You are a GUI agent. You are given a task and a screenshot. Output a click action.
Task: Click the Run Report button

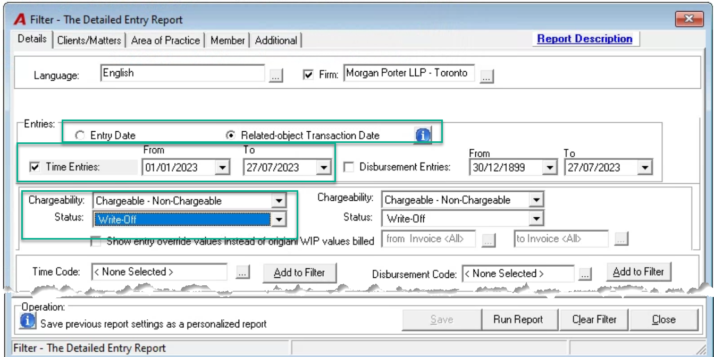tap(518, 320)
